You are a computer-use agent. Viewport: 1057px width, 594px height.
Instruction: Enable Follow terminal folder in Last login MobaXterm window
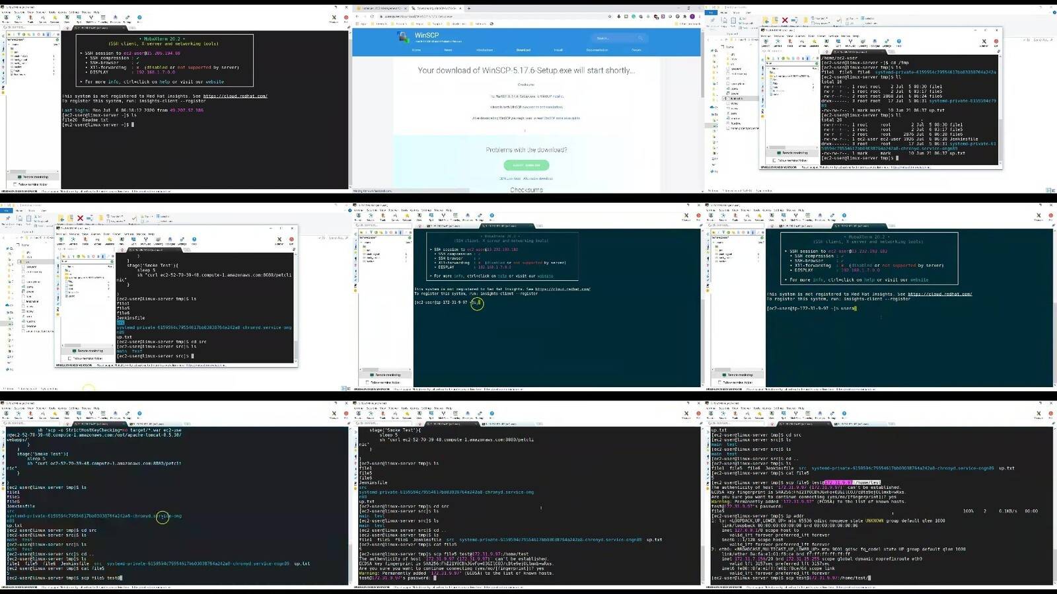point(15,184)
